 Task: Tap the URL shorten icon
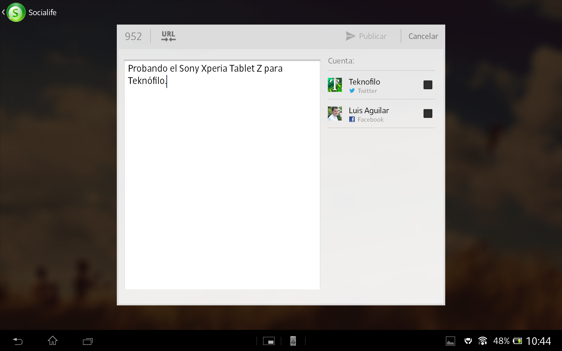click(x=168, y=36)
